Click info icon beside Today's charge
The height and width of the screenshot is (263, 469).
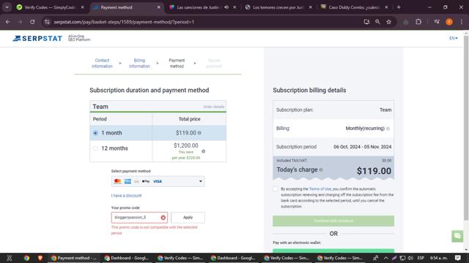click(x=321, y=169)
